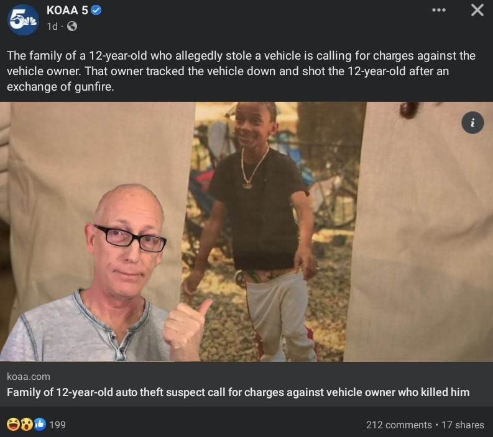The height and width of the screenshot is (437, 493).
Task: Open the article preview image
Action: coord(246,232)
